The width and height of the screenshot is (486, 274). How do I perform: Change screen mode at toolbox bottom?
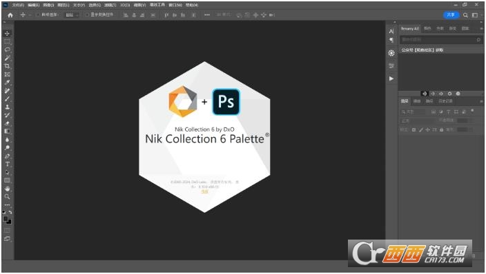[x=7, y=239]
